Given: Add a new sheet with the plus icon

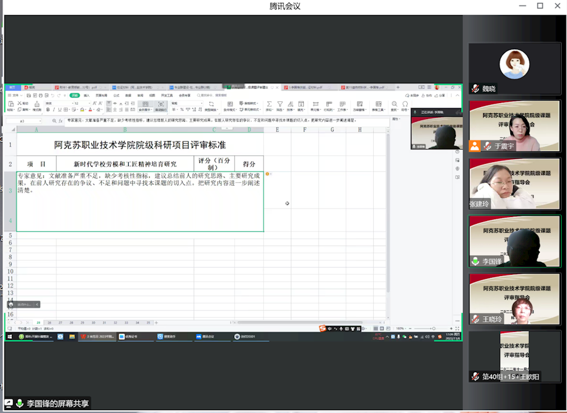Looking at the screenshot, I should pos(156,323).
